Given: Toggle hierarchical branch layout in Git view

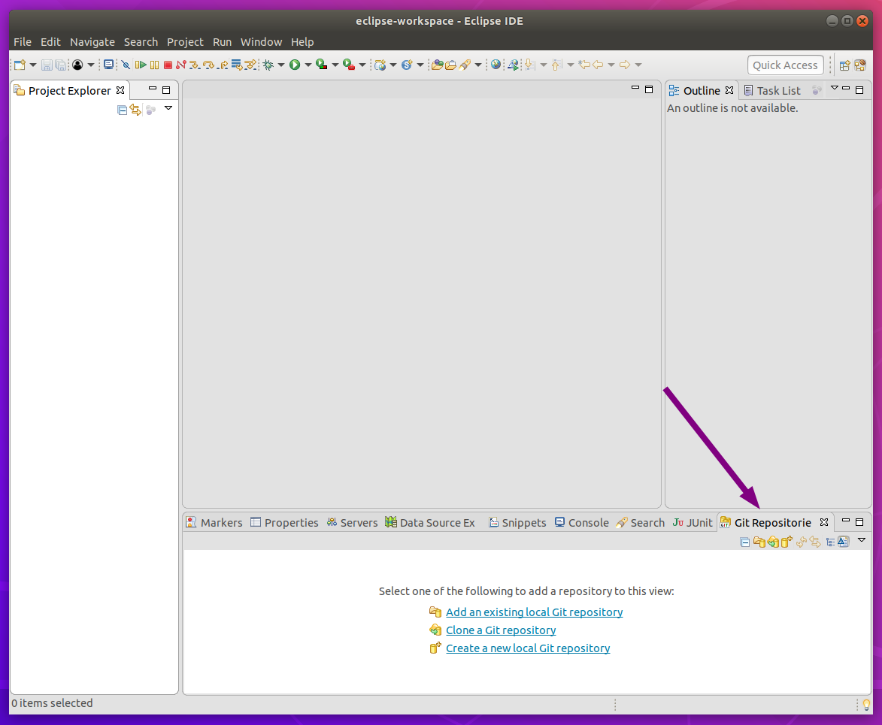Looking at the screenshot, I should [830, 542].
